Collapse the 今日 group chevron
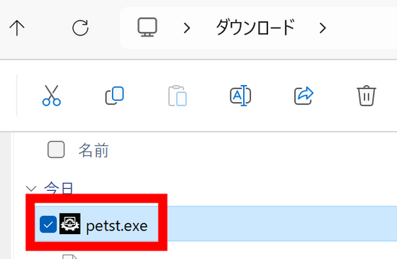This screenshot has height=259, width=397. [31, 189]
